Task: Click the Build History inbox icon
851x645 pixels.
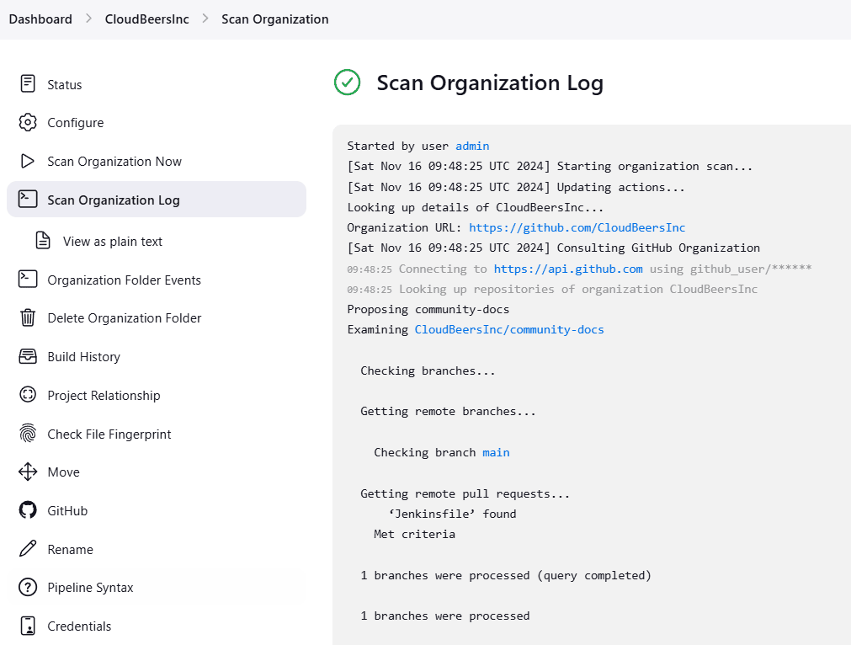Action: [28, 357]
